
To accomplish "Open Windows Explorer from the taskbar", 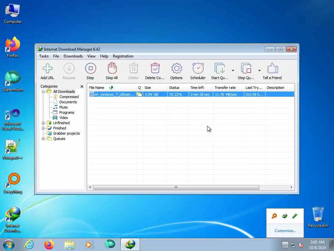I will [69, 244].
